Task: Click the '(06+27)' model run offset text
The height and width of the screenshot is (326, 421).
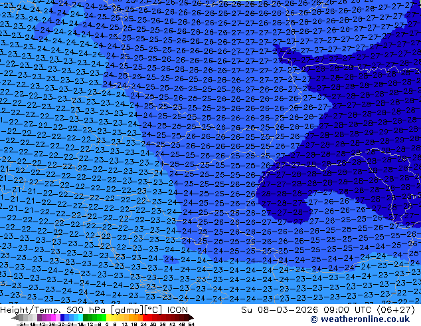Action: (x=396, y=310)
